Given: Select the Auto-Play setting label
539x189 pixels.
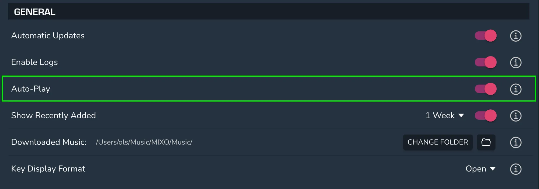Looking at the screenshot, I should 31,89.
